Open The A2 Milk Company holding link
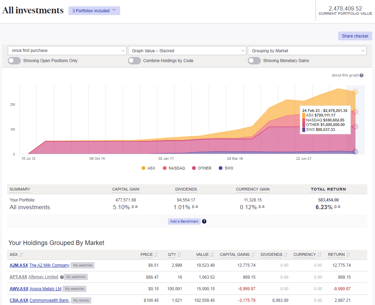The image size is (375, 305). (x=49, y=265)
